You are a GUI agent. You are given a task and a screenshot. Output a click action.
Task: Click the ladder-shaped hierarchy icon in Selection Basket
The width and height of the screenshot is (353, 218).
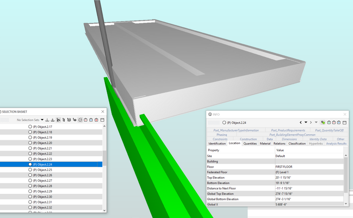pos(64,120)
